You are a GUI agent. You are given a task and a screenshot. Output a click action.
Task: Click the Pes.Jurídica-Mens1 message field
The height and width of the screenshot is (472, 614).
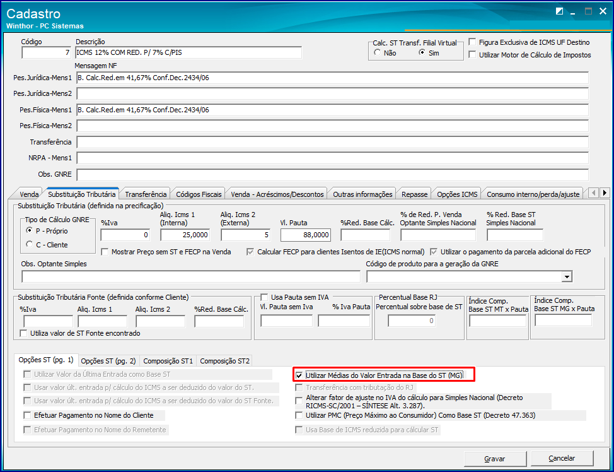tap(332, 78)
